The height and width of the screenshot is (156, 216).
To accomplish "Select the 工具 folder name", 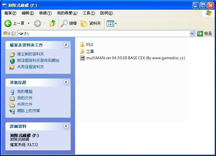I will [90, 52].
